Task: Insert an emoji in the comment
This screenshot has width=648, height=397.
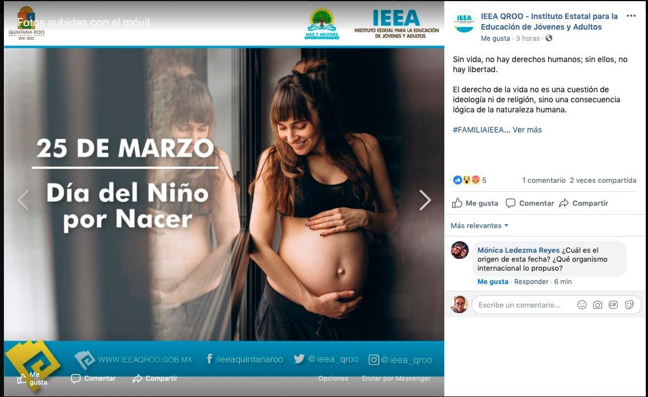Action: [582, 305]
